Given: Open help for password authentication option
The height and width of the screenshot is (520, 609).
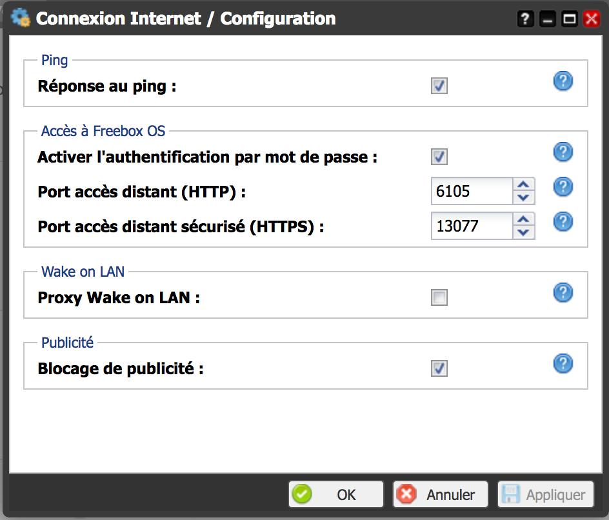Looking at the screenshot, I should click(563, 152).
